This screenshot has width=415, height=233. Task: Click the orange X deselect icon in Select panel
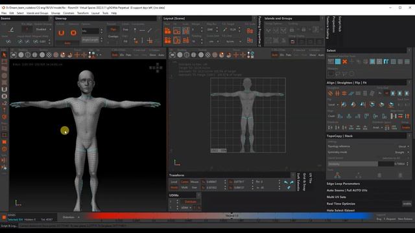point(344,61)
